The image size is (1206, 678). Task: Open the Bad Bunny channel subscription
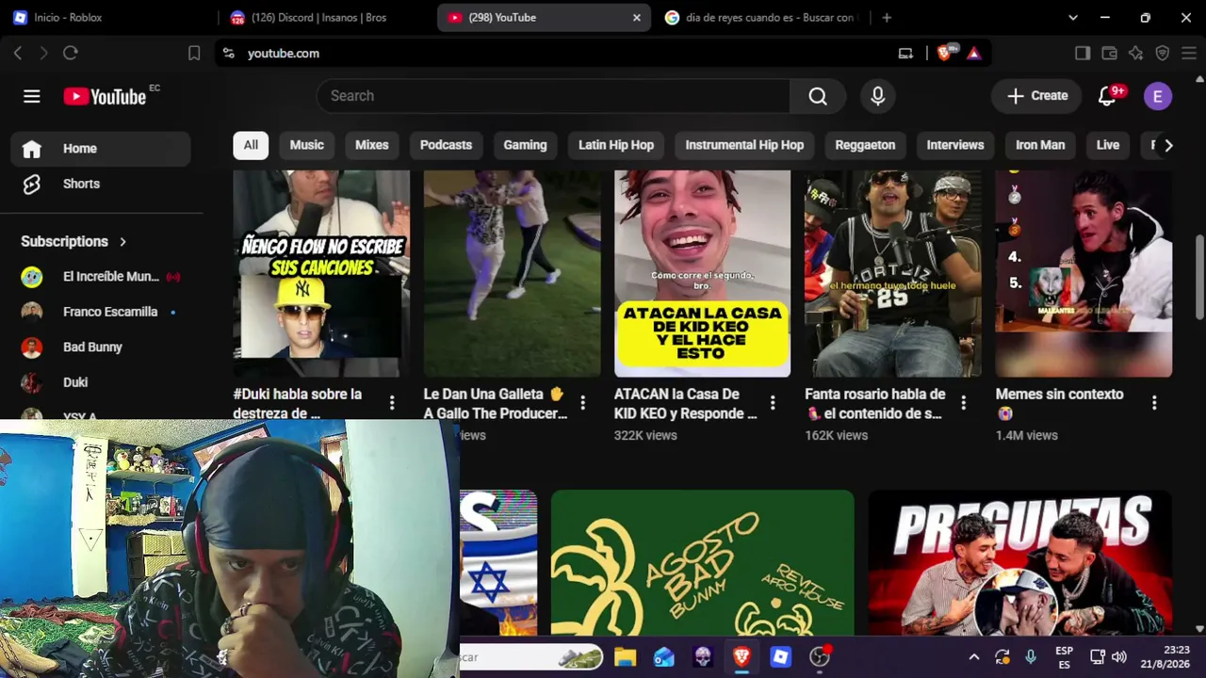click(x=101, y=347)
